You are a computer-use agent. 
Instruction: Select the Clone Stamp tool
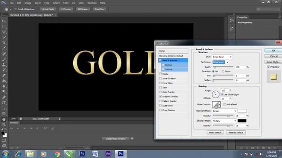tap(4, 65)
